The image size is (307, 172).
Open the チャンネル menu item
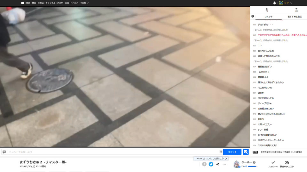(x=51, y=3)
